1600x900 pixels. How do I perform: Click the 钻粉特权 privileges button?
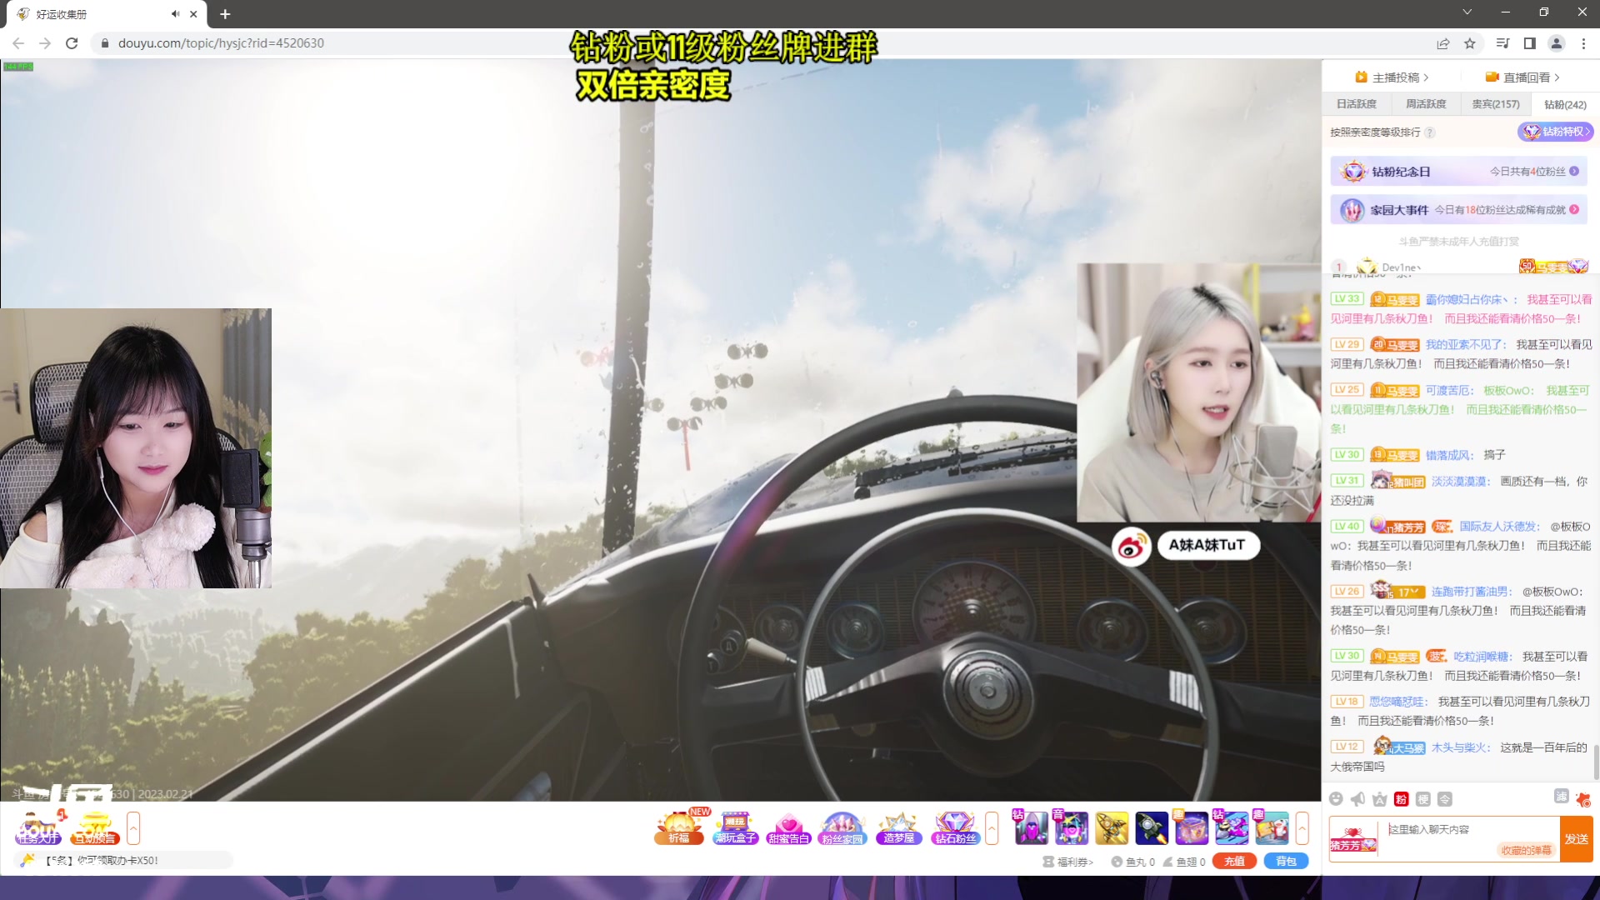1555,132
